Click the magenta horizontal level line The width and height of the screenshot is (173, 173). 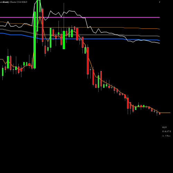(80, 17)
